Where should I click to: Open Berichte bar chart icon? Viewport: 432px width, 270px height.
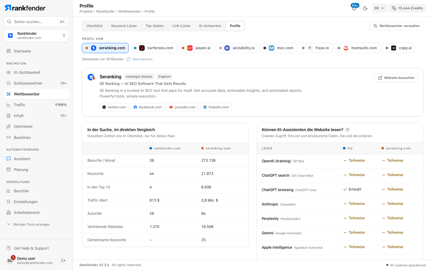click(x=8, y=191)
